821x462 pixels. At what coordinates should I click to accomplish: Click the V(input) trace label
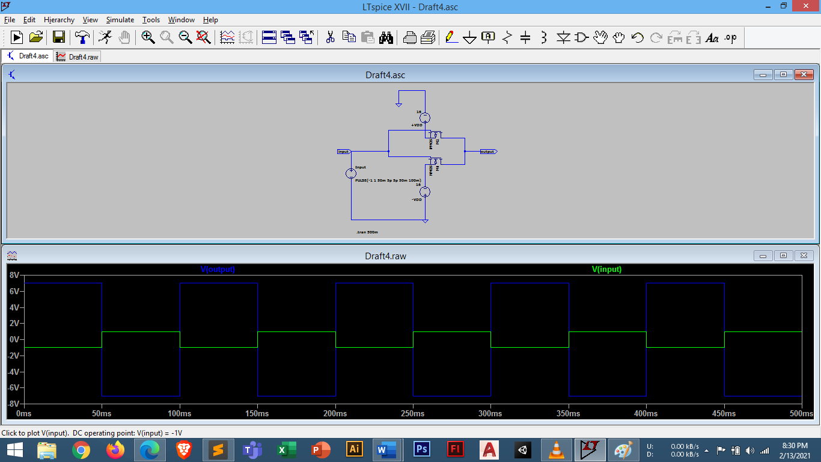(606, 269)
